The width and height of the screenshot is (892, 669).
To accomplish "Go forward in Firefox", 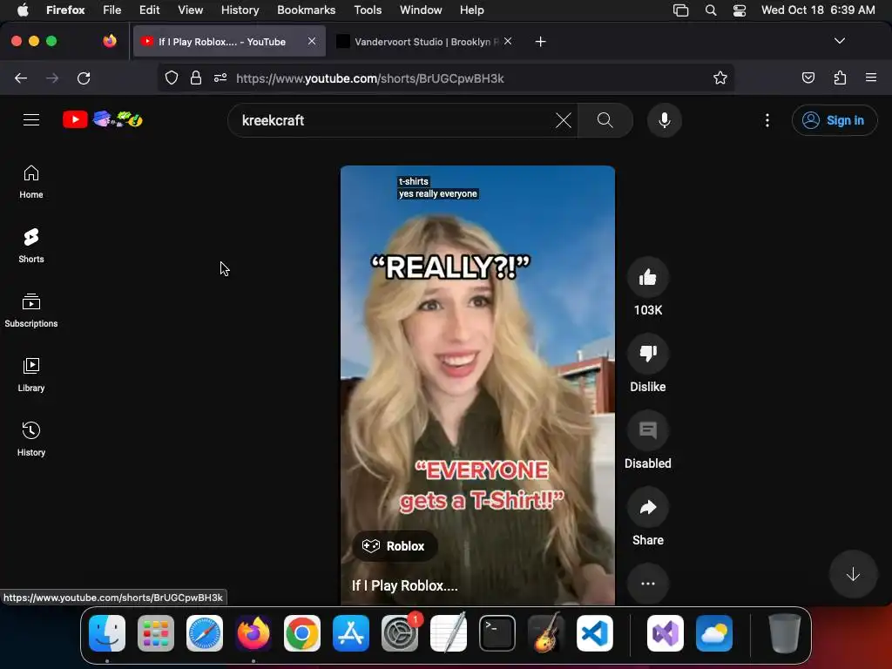I will coord(52,78).
